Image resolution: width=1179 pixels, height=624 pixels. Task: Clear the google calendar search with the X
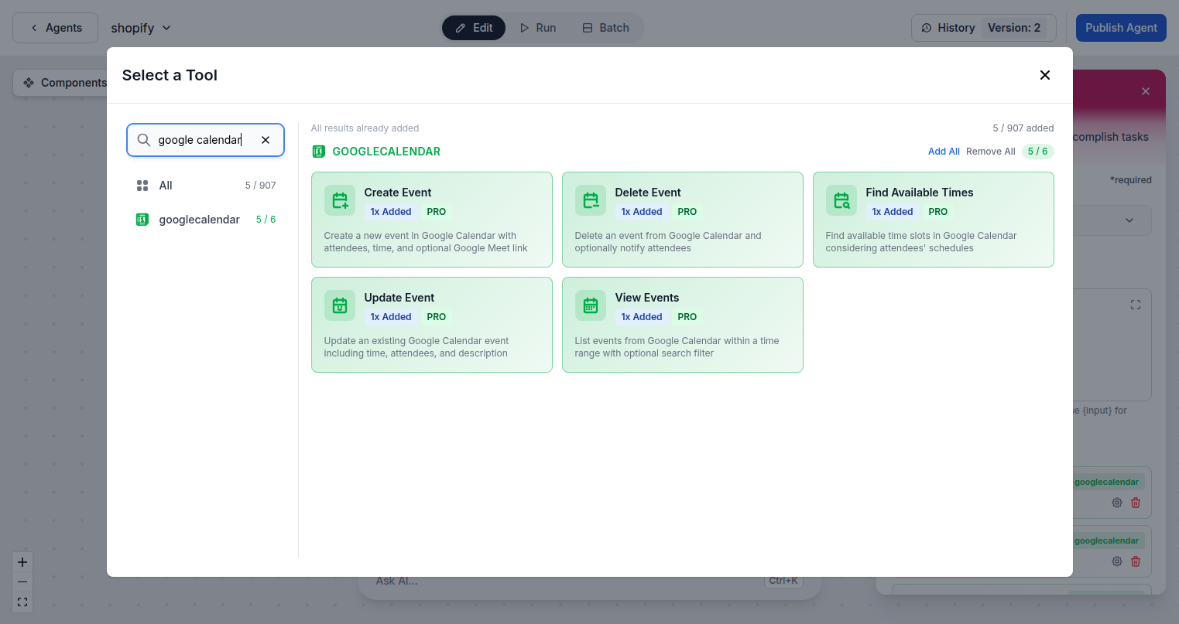tap(266, 140)
